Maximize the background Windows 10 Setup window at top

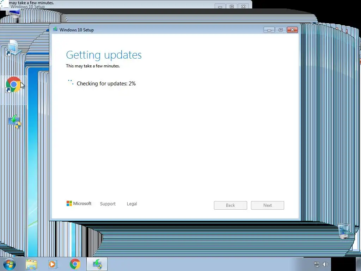(x=232, y=6)
